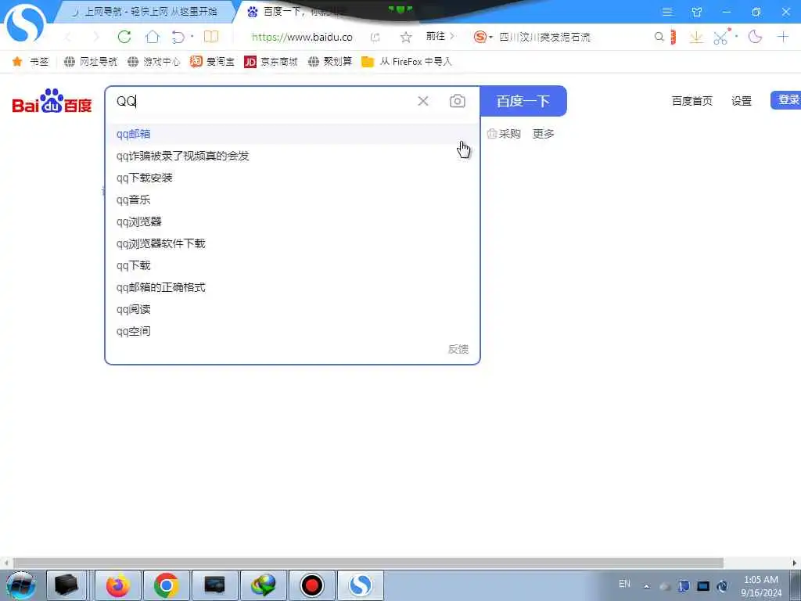Bookmark page with star icon

point(406,37)
